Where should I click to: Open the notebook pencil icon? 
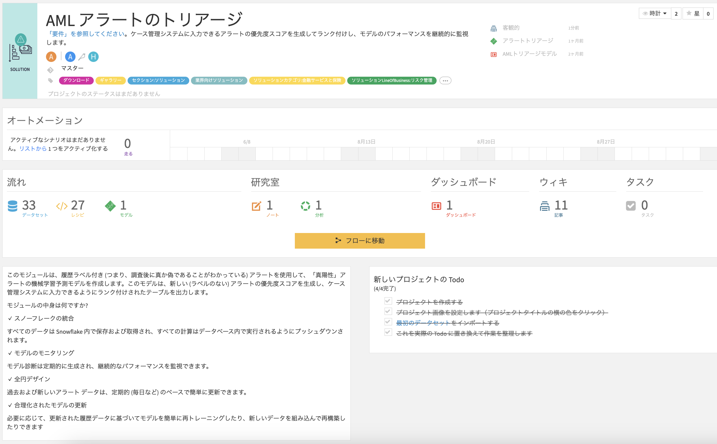pos(256,206)
